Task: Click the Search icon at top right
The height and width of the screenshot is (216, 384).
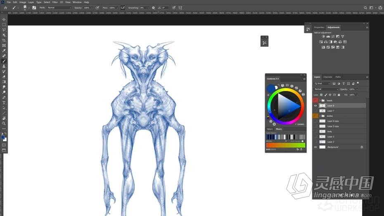Action: tap(365, 8)
